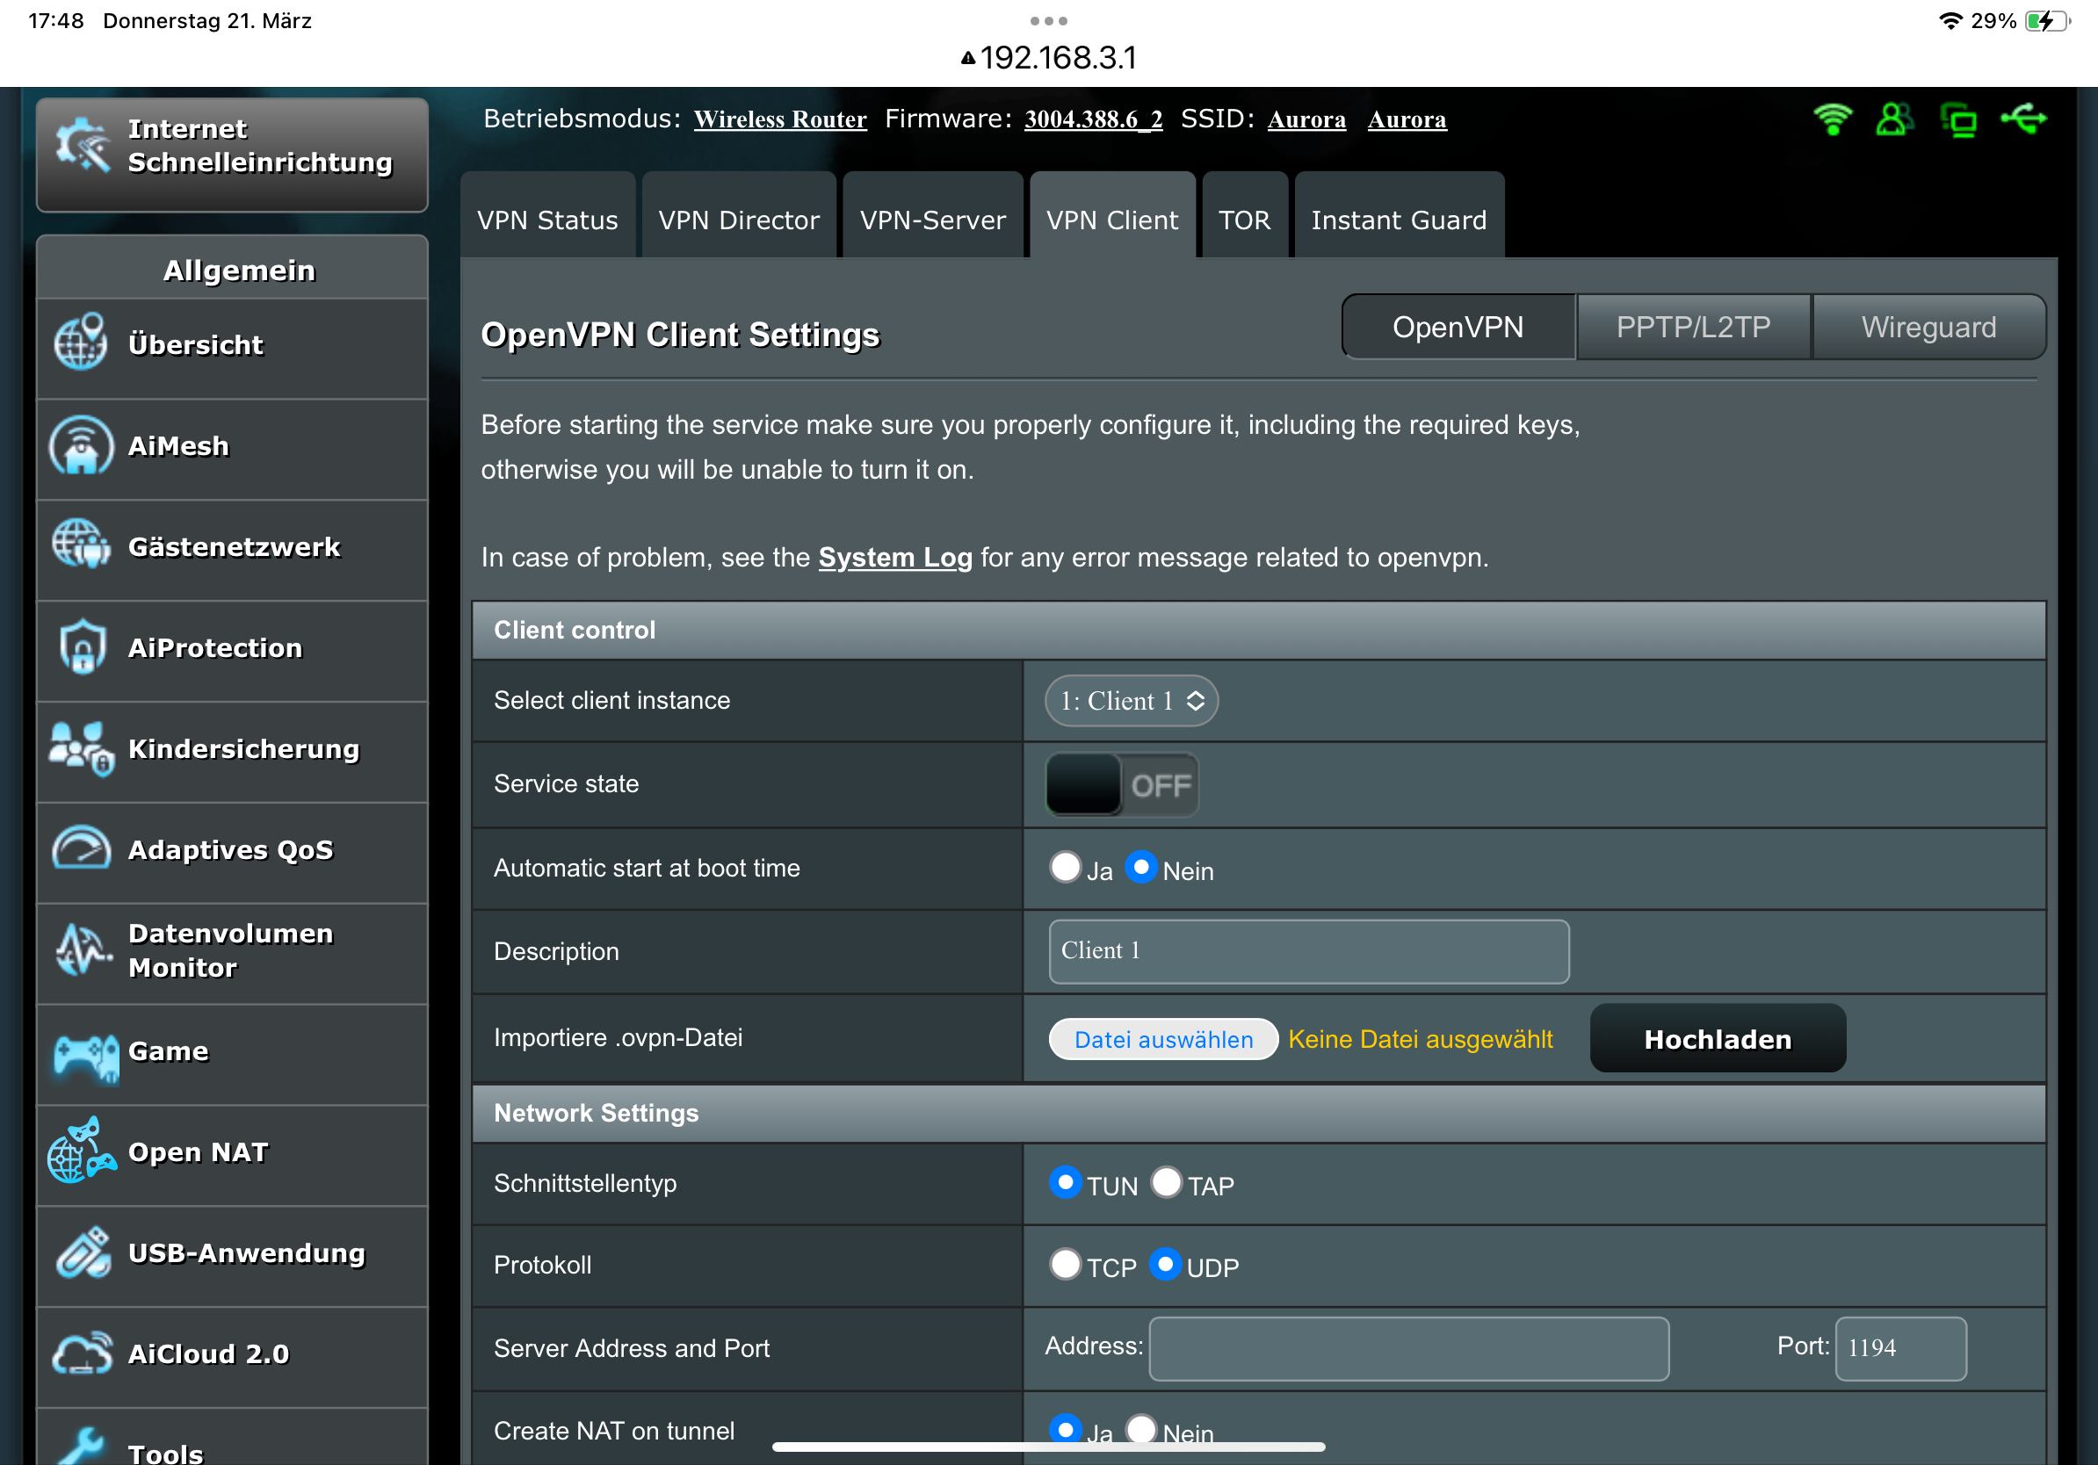This screenshot has height=1465, width=2098.
Task: Open the Wireguard client tab
Action: [1928, 327]
